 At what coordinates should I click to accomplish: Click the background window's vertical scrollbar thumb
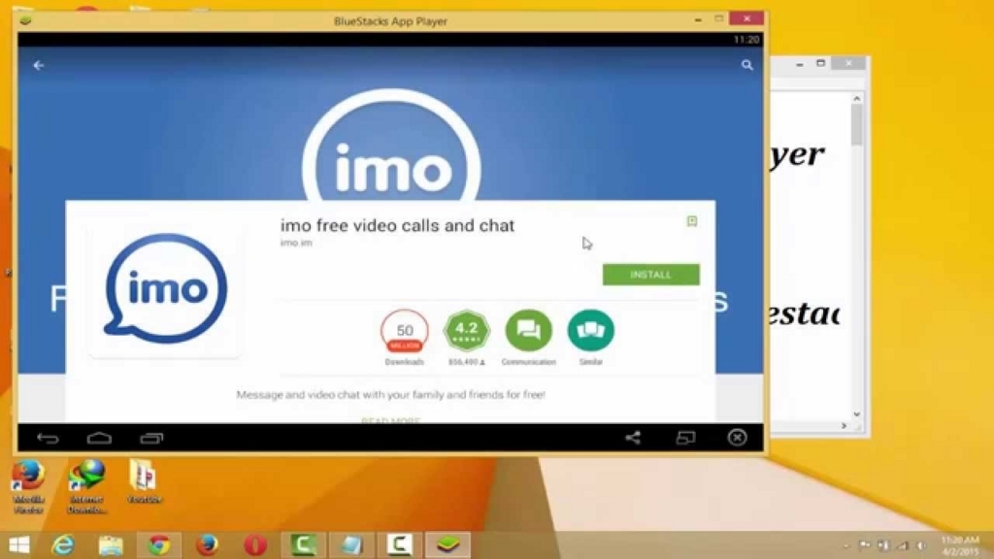pos(856,125)
